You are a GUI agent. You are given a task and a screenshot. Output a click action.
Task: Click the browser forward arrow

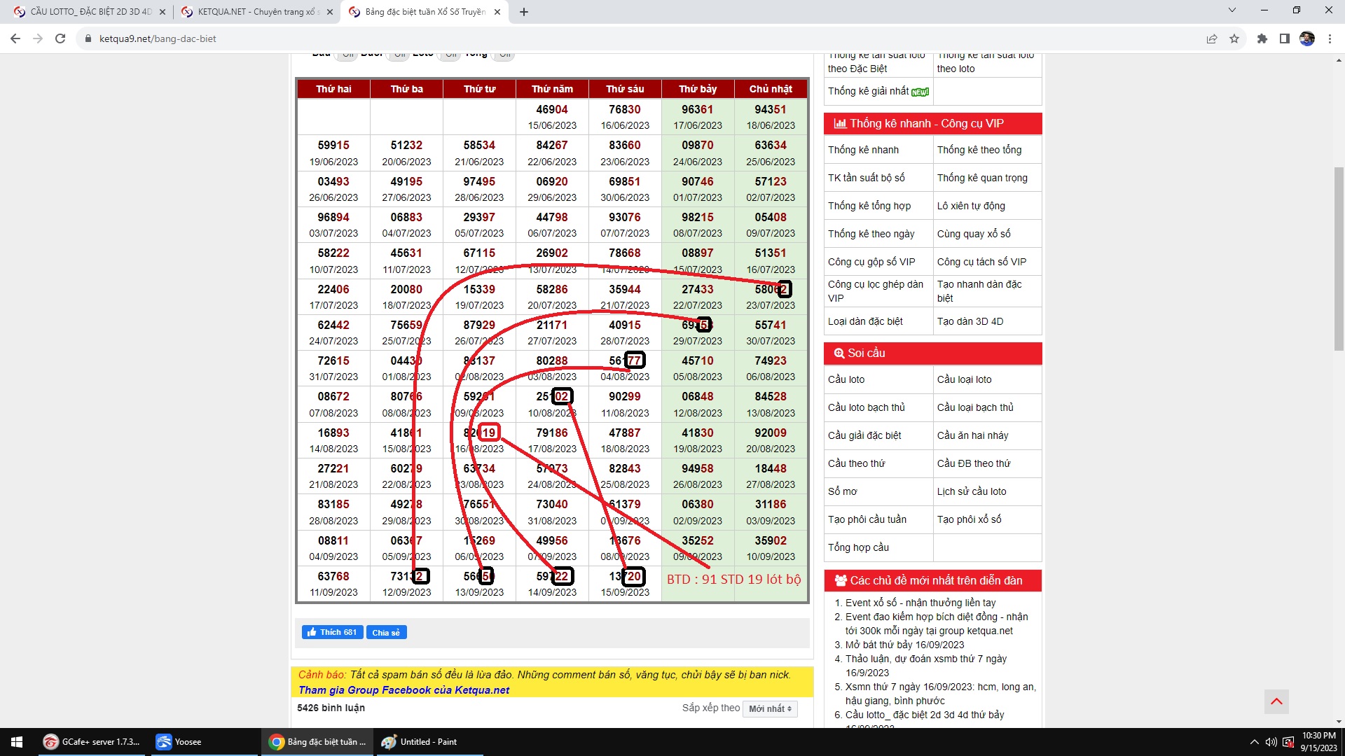38,38
